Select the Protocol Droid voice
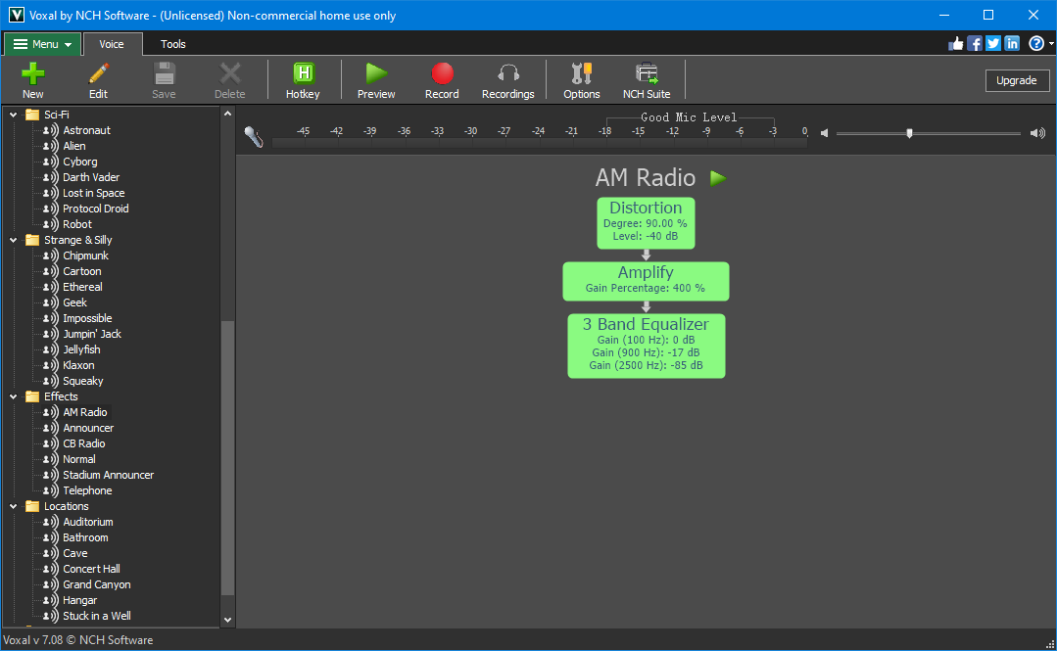The width and height of the screenshot is (1057, 651). pyautogui.click(x=96, y=209)
